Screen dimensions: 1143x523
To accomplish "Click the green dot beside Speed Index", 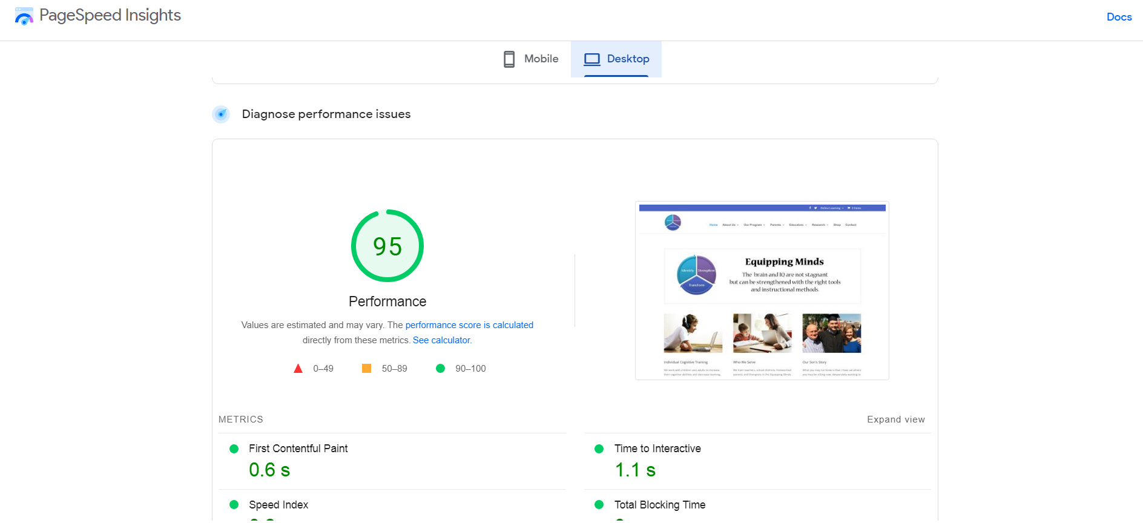I will [x=234, y=504].
